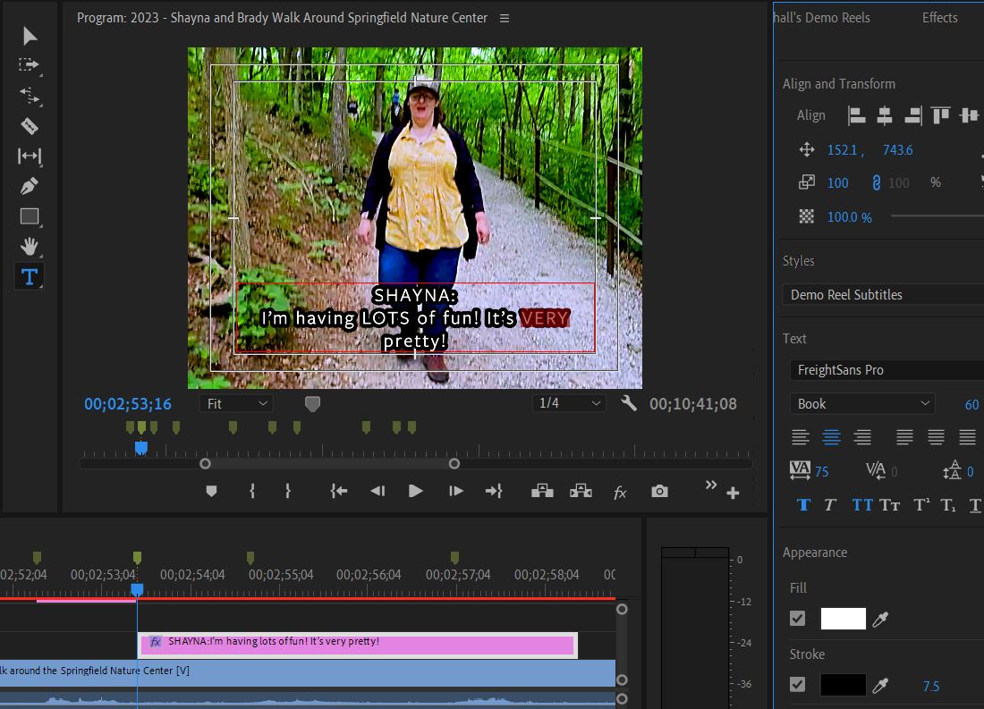
Task: Toggle the Stroke checkbox
Action: pos(798,685)
